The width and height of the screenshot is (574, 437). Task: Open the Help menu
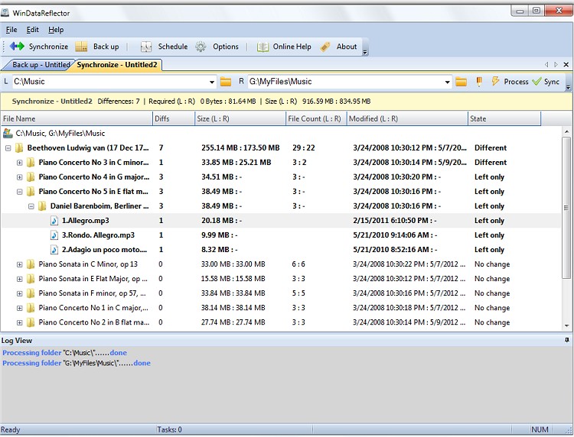point(56,30)
